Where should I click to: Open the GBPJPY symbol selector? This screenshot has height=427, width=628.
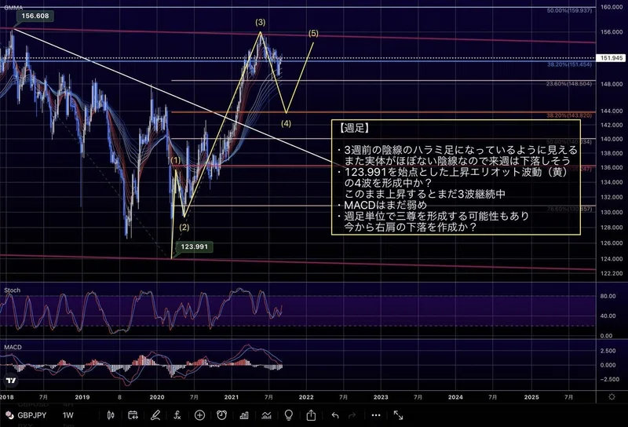tap(31, 415)
